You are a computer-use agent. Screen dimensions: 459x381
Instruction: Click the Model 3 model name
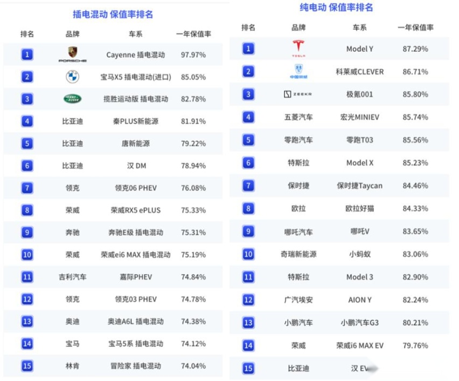pyautogui.click(x=359, y=277)
